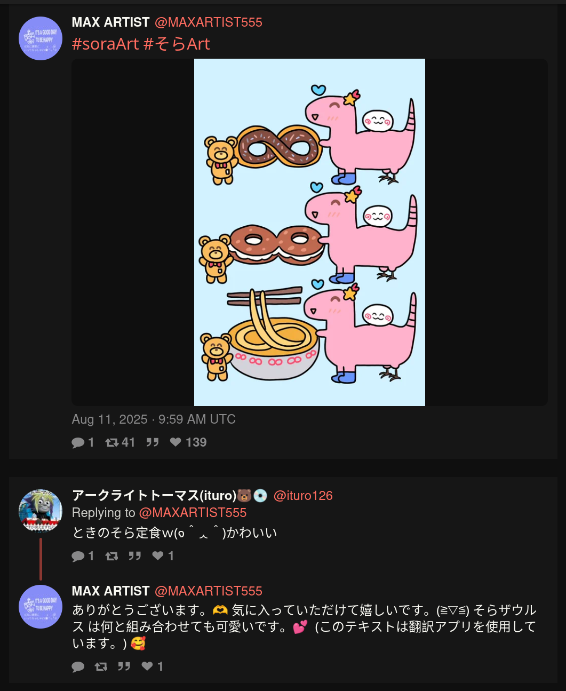
Task: Click the reply bubble icon on main tweet
Action: click(x=78, y=442)
